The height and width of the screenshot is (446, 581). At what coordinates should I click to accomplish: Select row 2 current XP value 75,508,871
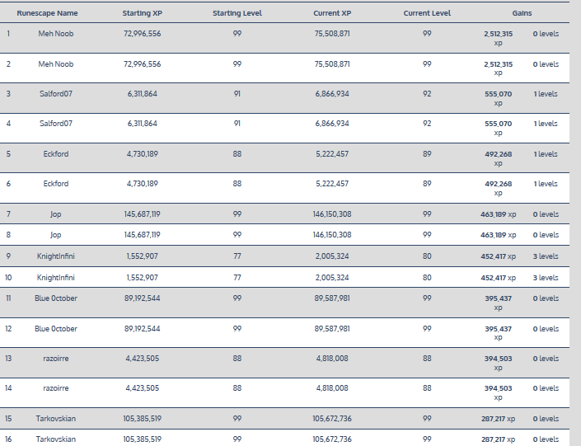tap(332, 64)
